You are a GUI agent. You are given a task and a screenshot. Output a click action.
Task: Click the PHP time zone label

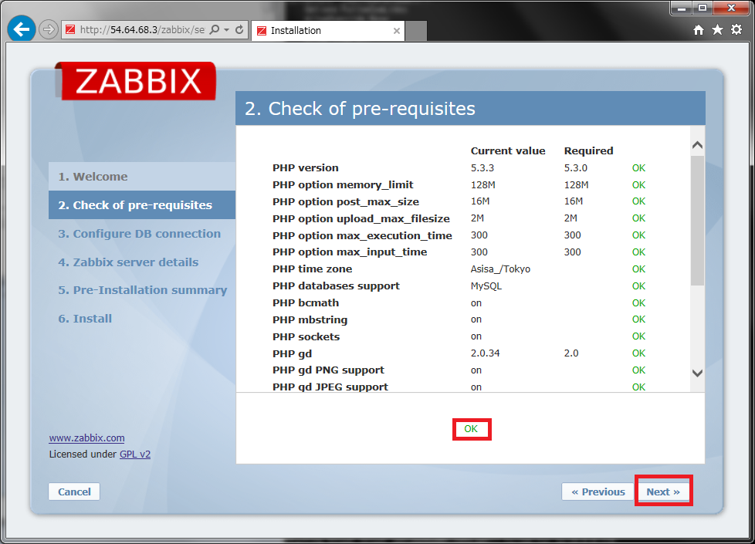(x=312, y=269)
